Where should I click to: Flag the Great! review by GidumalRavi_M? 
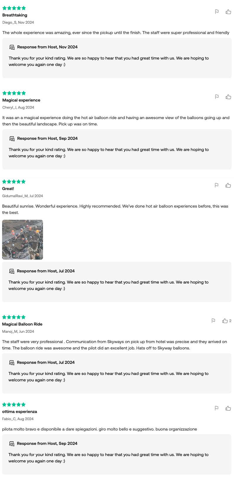[216, 185]
